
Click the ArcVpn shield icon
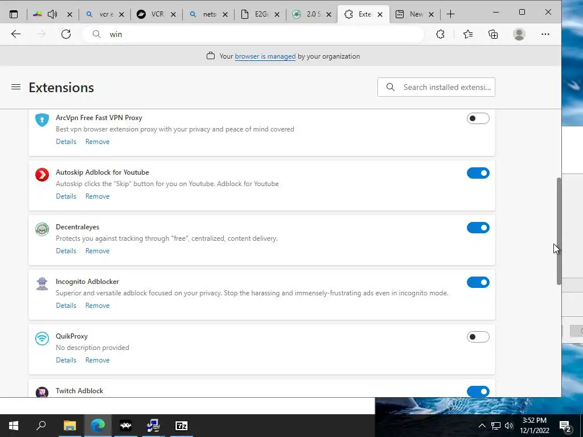[x=42, y=120]
